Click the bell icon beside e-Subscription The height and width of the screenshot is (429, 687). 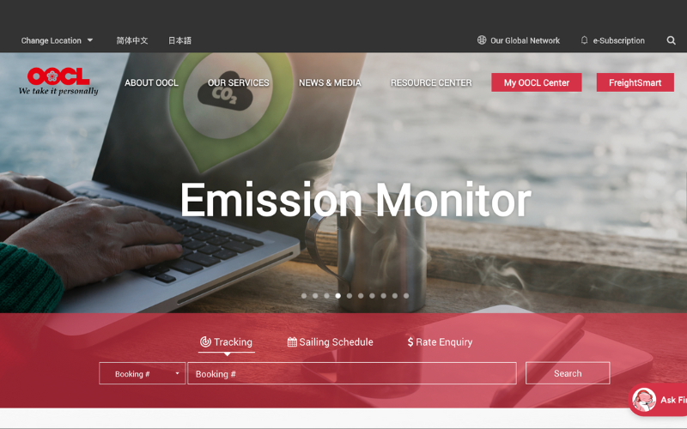click(x=584, y=39)
